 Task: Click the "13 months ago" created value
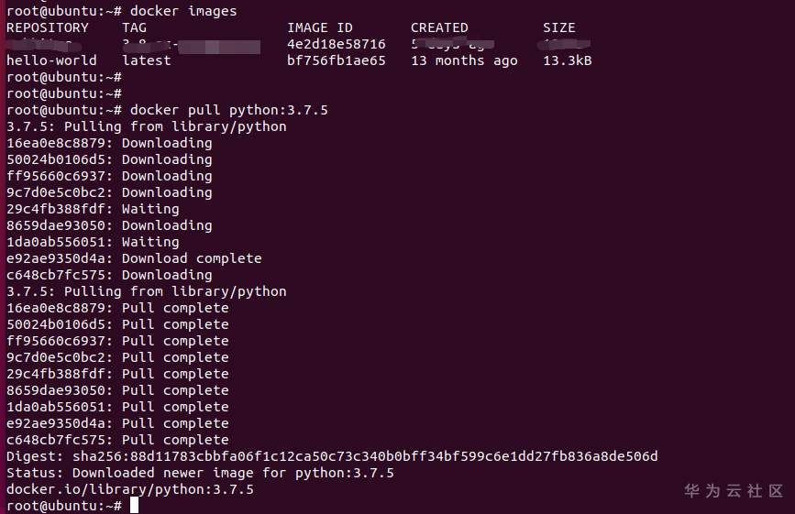[x=464, y=60]
